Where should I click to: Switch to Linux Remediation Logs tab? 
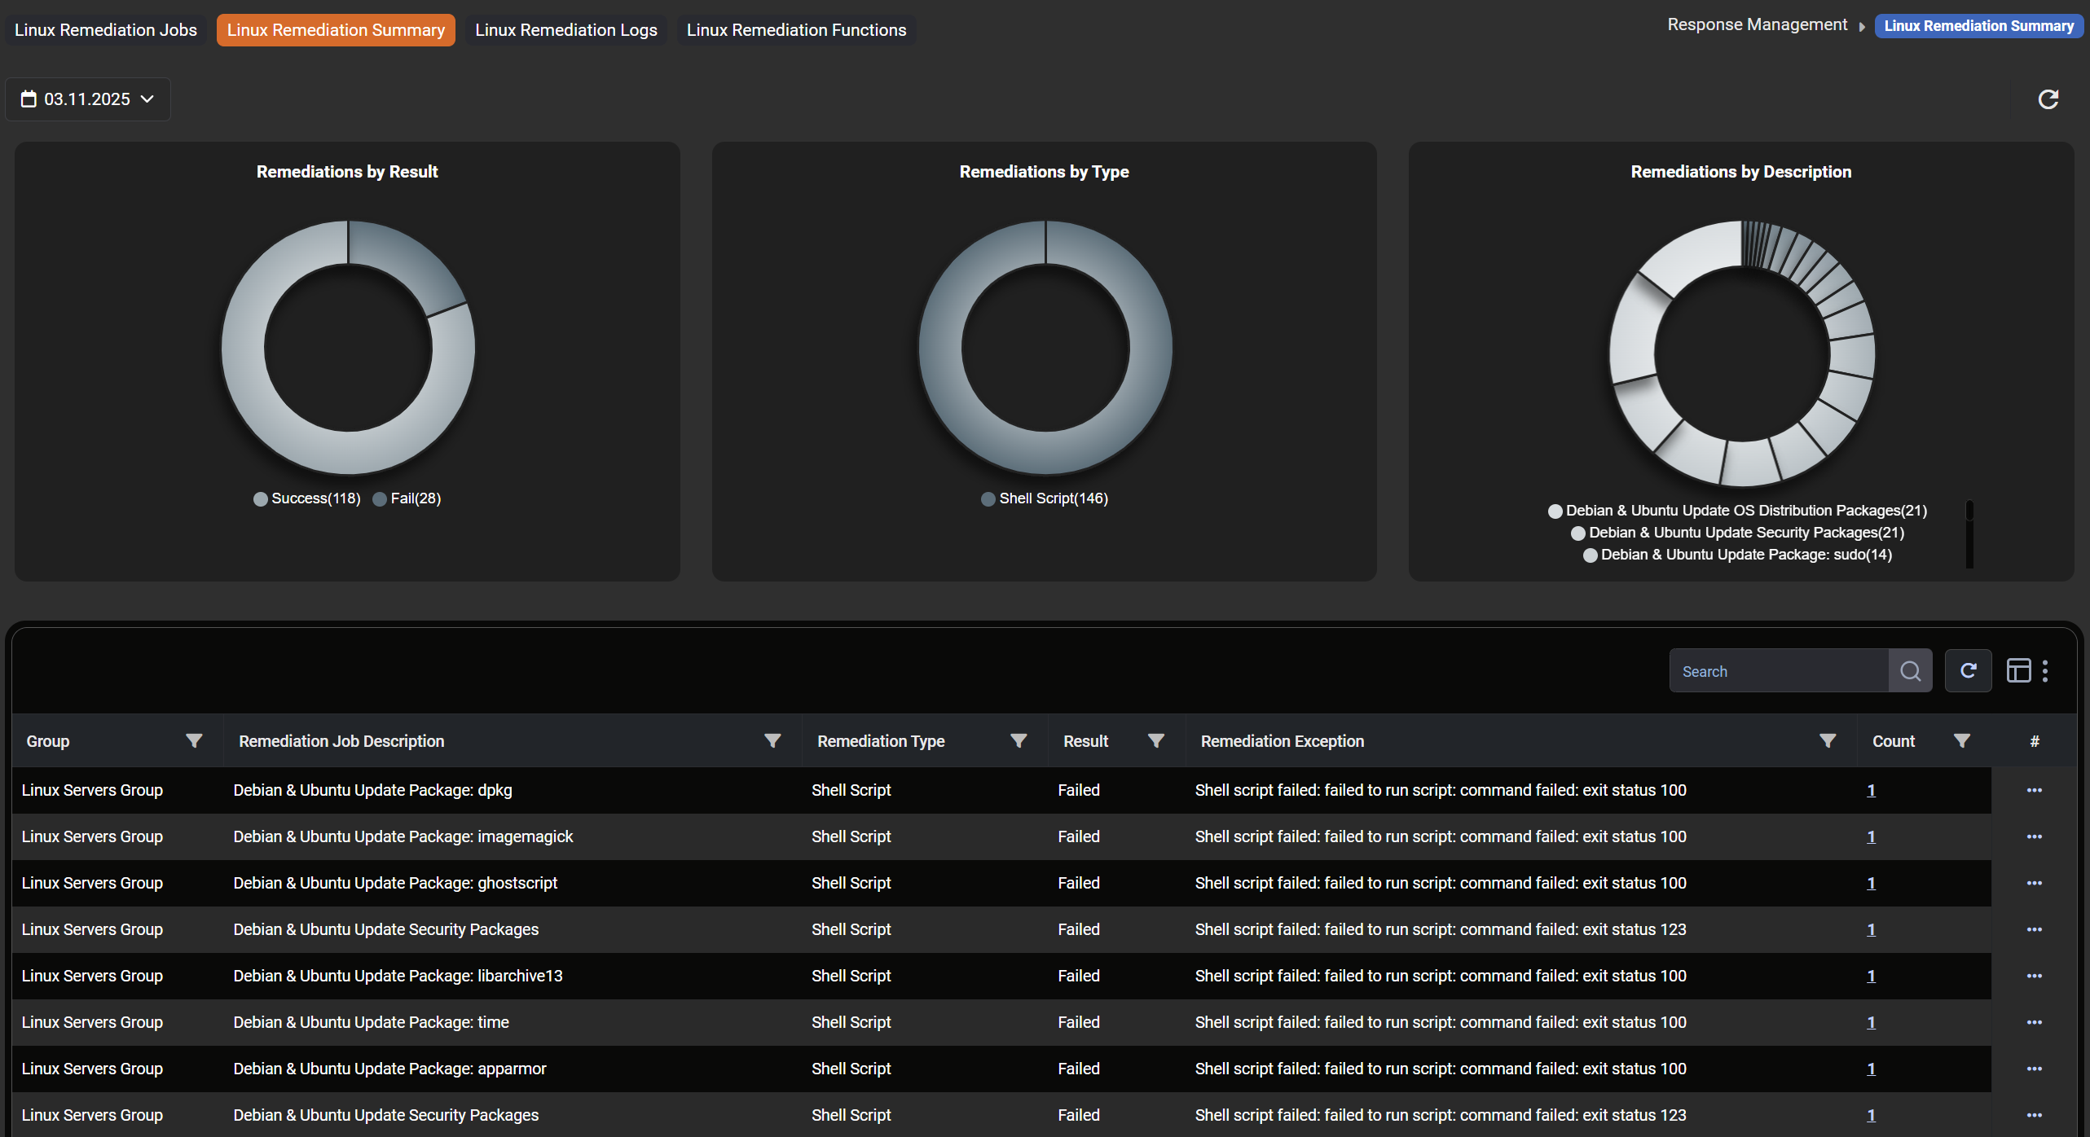pos(565,30)
